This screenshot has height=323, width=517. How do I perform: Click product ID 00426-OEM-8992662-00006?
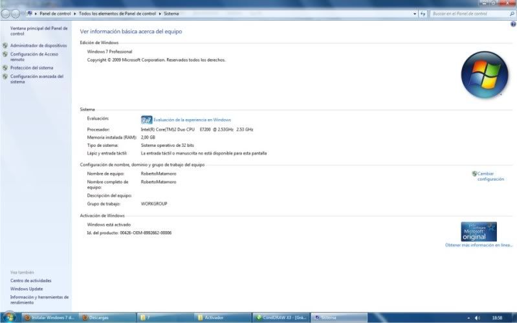pyautogui.click(x=146, y=233)
